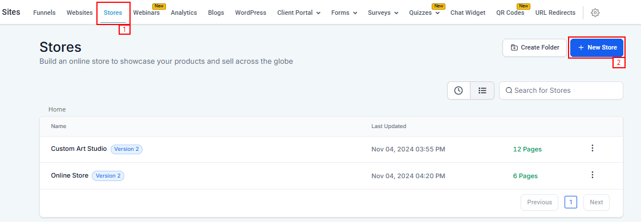
Task: Switch to recently updated clock view
Action: 459,91
